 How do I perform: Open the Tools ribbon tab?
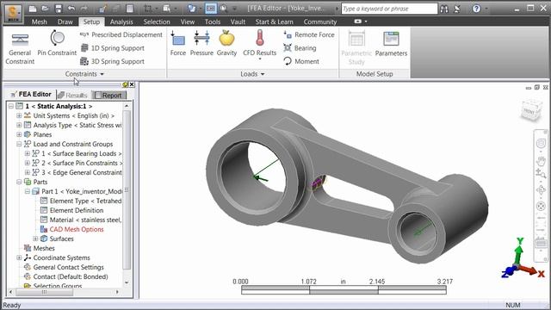tap(213, 22)
